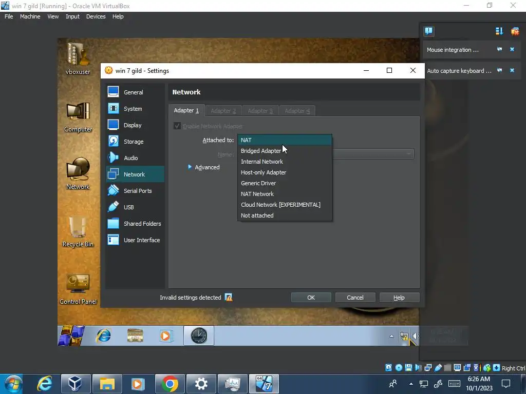Click the notification sort order icon
The width and height of the screenshot is (526, 394).
pyautogui.click(x=499, y=31)
